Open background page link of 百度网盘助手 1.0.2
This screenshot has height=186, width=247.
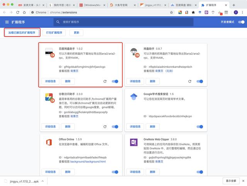coord(74,71)
